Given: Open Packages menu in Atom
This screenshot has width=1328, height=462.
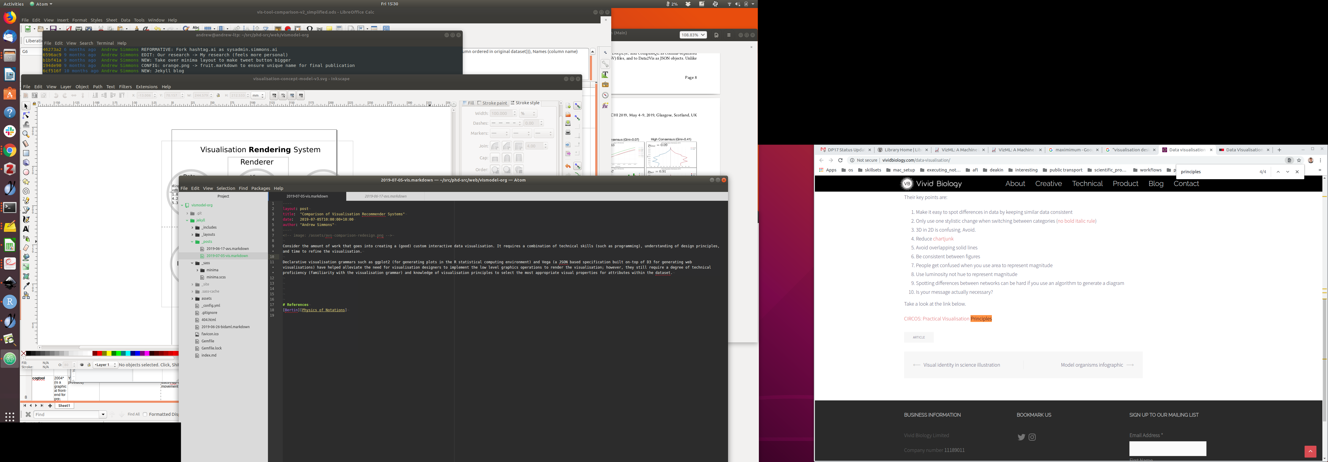Looking at the screenshot, I should pos(260,189).
